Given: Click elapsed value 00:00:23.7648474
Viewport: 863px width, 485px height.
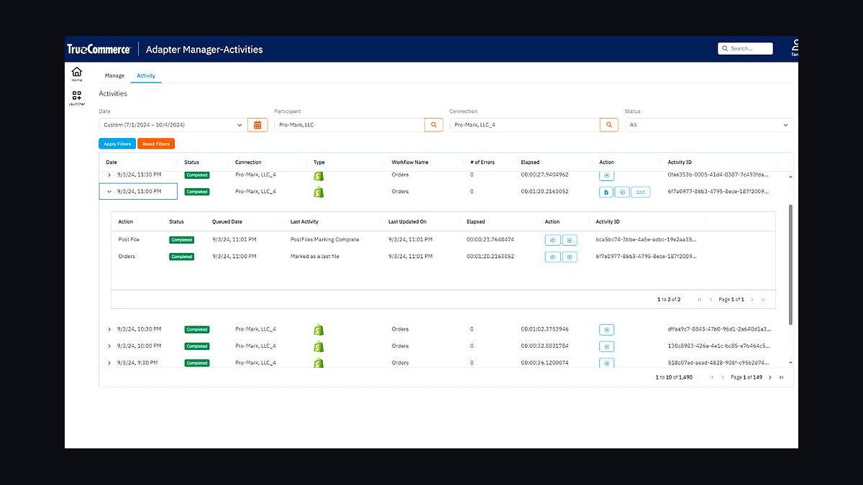Looking at the screenshot, I should click(490, 239).
